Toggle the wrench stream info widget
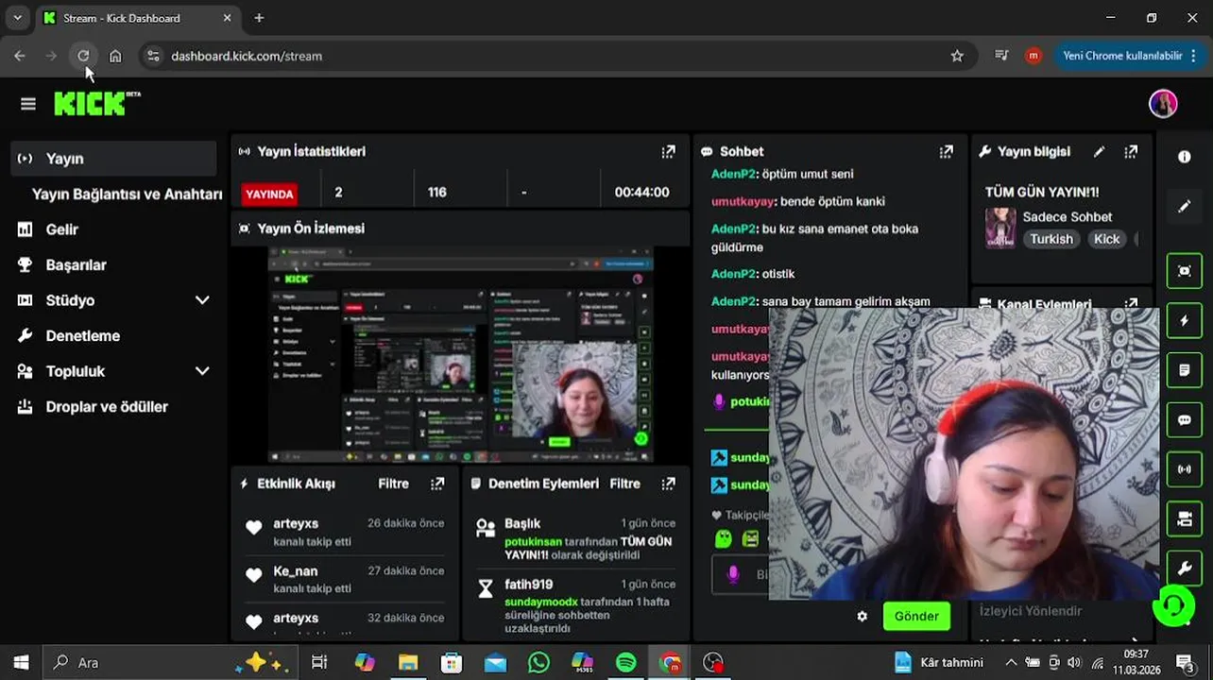Image resolution: width=1213 pixels, height=680 pixels. click(1185, 568)
